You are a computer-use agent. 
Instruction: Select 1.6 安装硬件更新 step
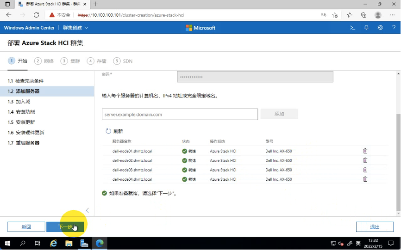[x=26, y=133]
